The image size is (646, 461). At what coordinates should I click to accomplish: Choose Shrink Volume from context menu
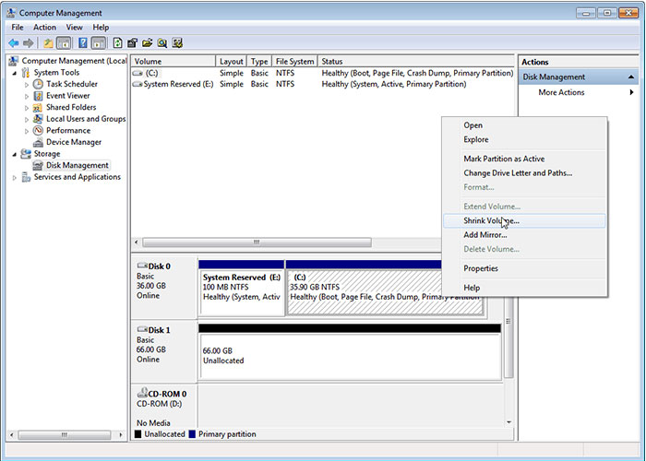point(491,221)
